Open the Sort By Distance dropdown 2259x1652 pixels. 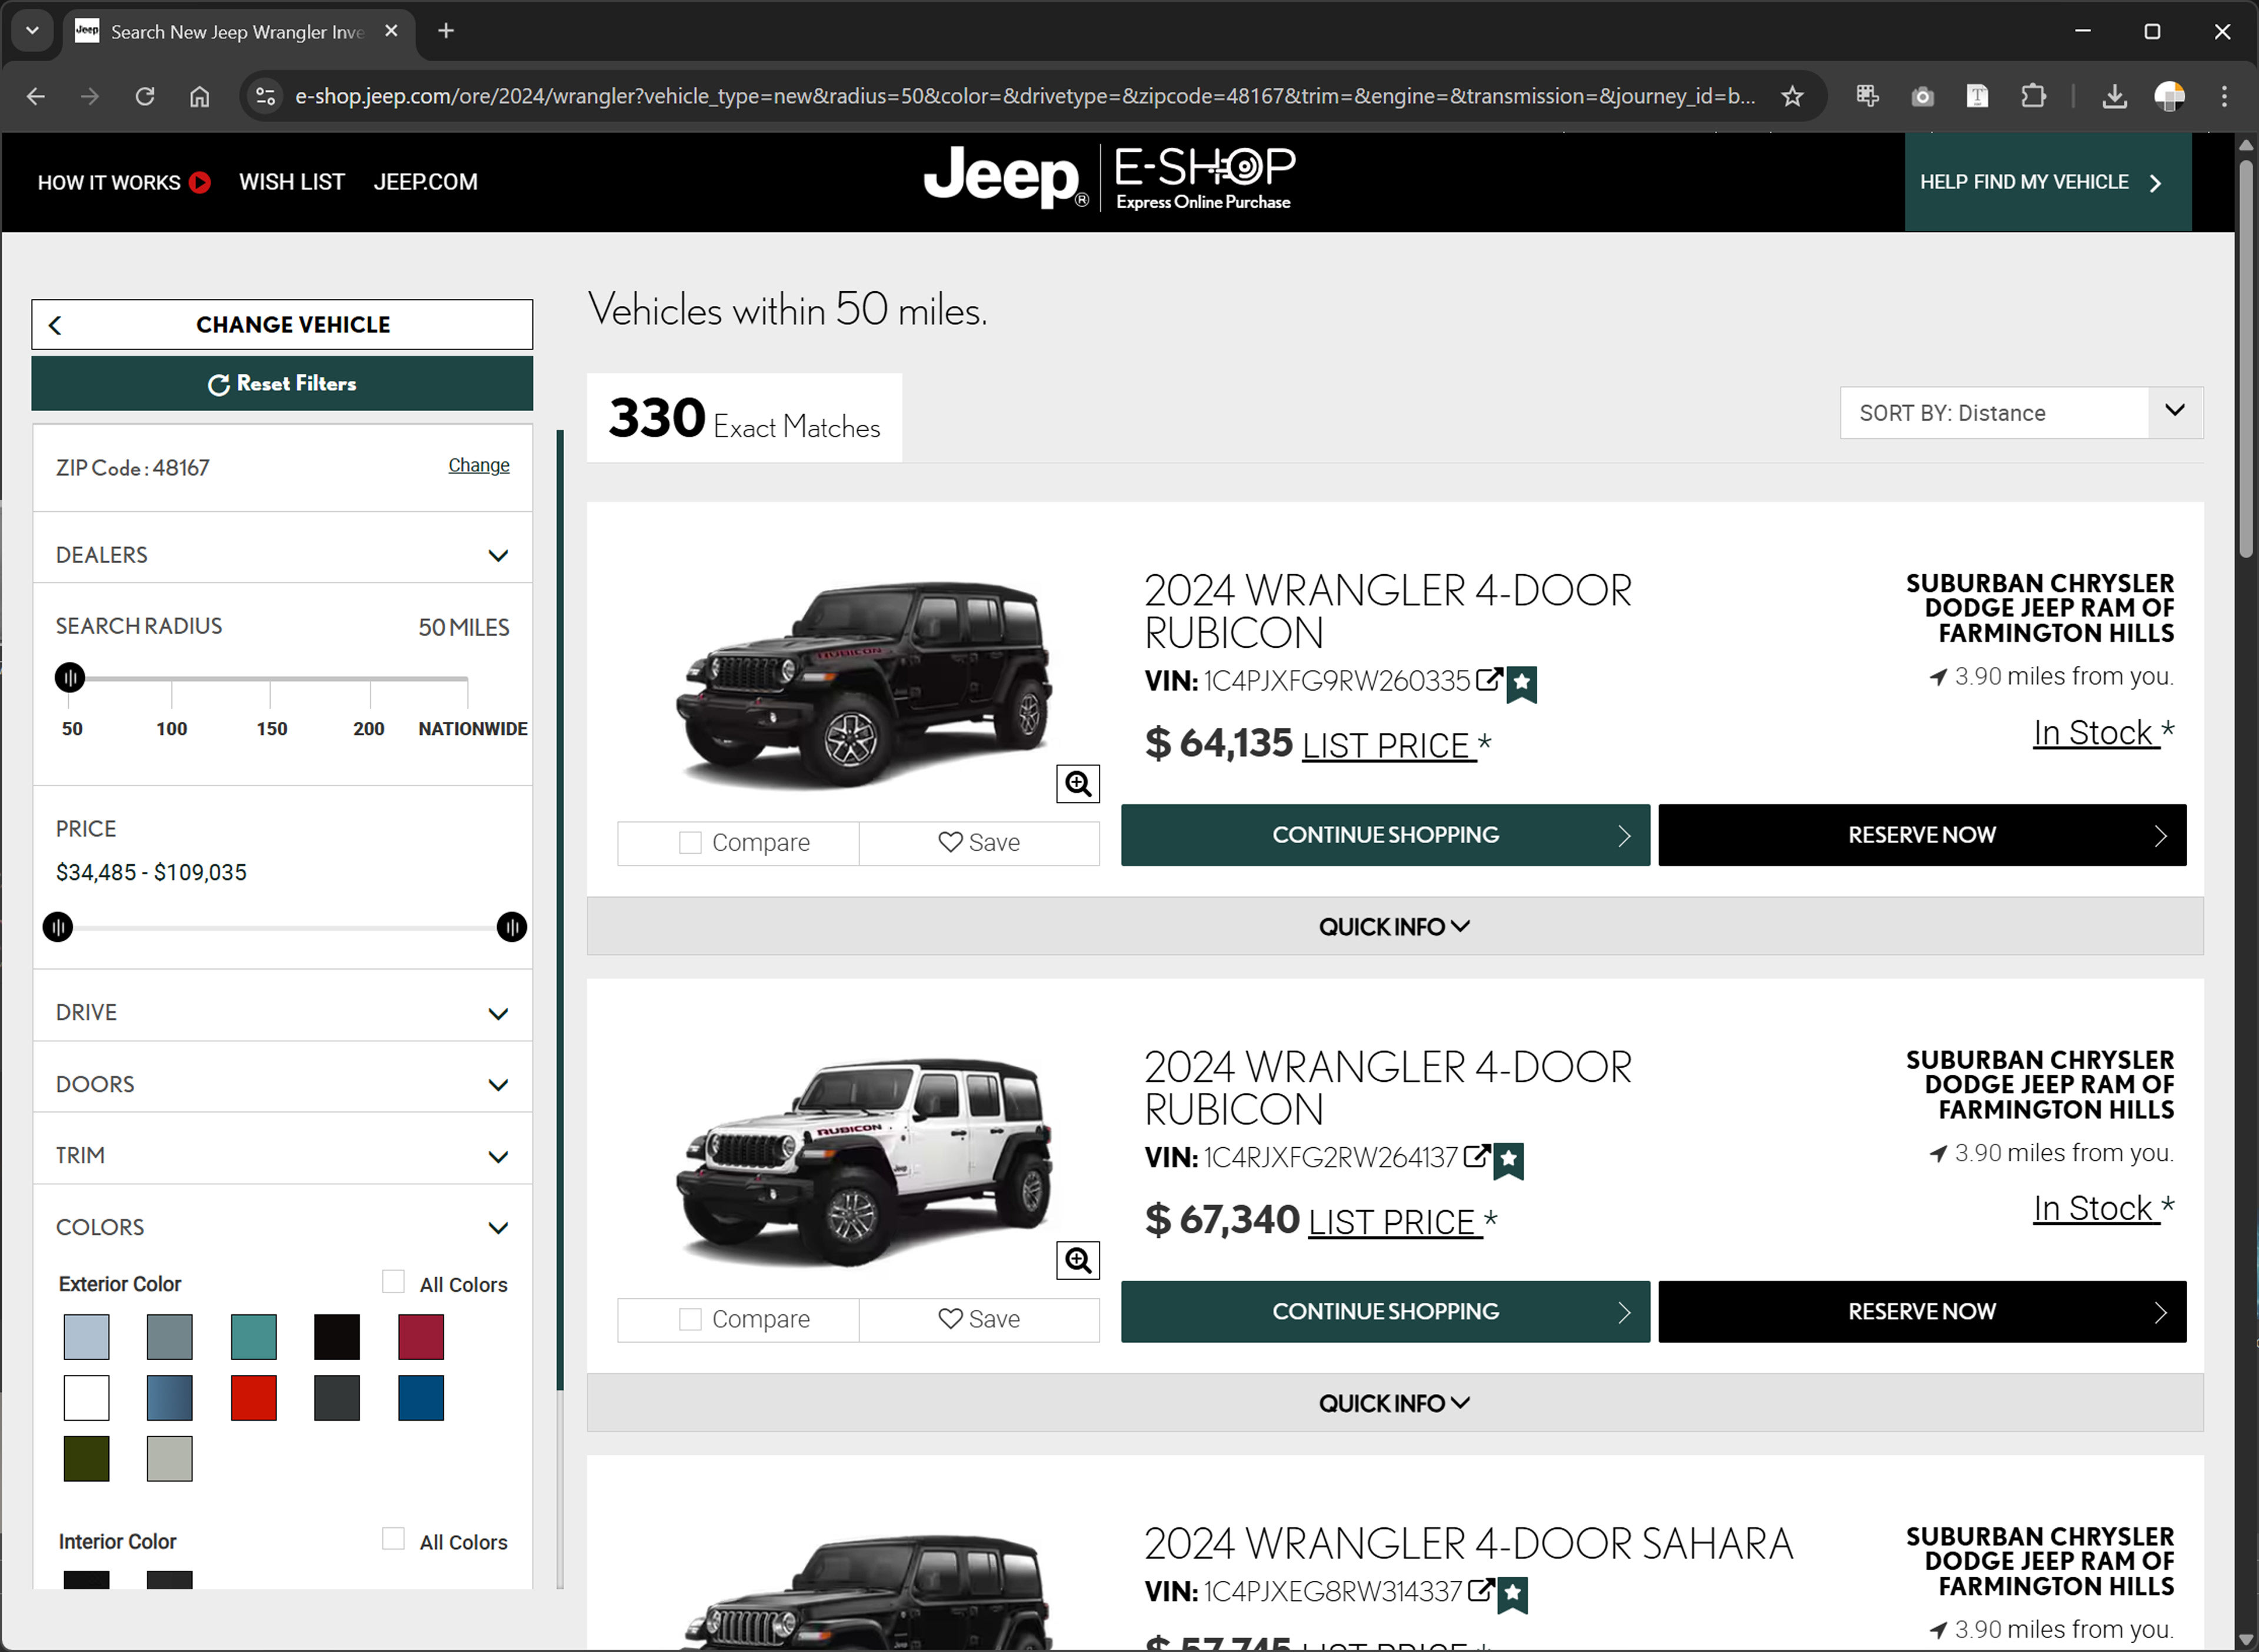[x=2021, y=413]
